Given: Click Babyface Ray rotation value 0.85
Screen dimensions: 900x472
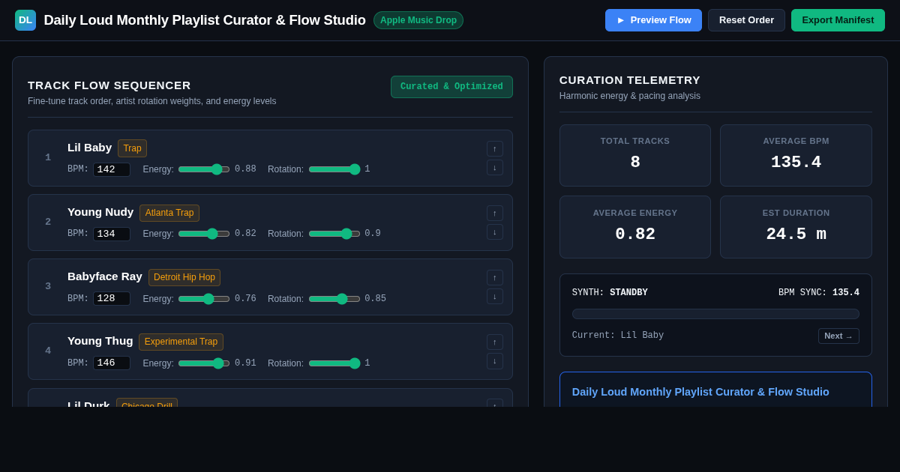Looking at the screenshot, I should [376, 299].
